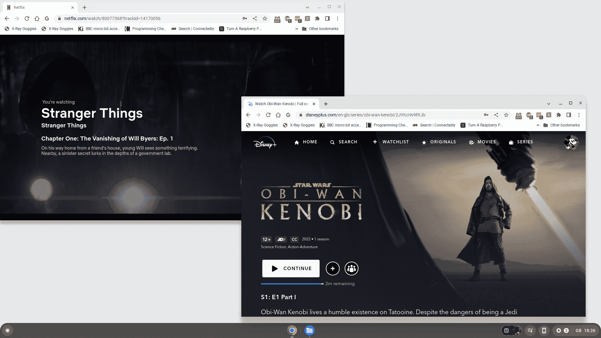Open Programming Che... bookmark in Netflix window
The height and width of the screenshot is (338, 601).
pyautogui.click(x=145, y=29)
